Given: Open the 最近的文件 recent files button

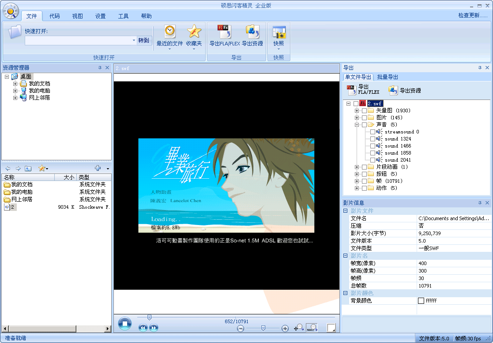Looking at the screenshot, I should pyautogui.click(x=169, y=37).
